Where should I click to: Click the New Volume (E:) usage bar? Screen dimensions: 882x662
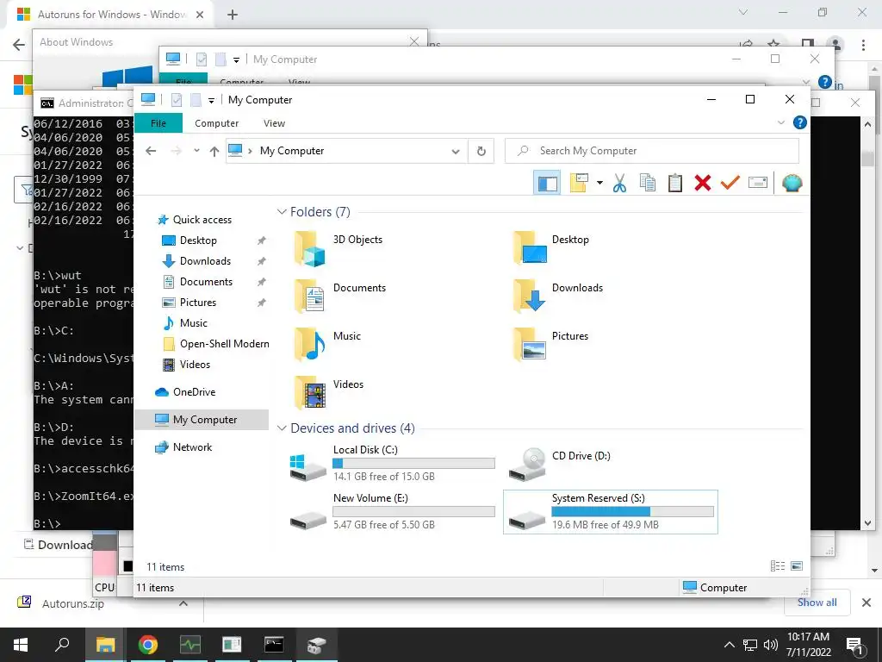tap(413, 511)
